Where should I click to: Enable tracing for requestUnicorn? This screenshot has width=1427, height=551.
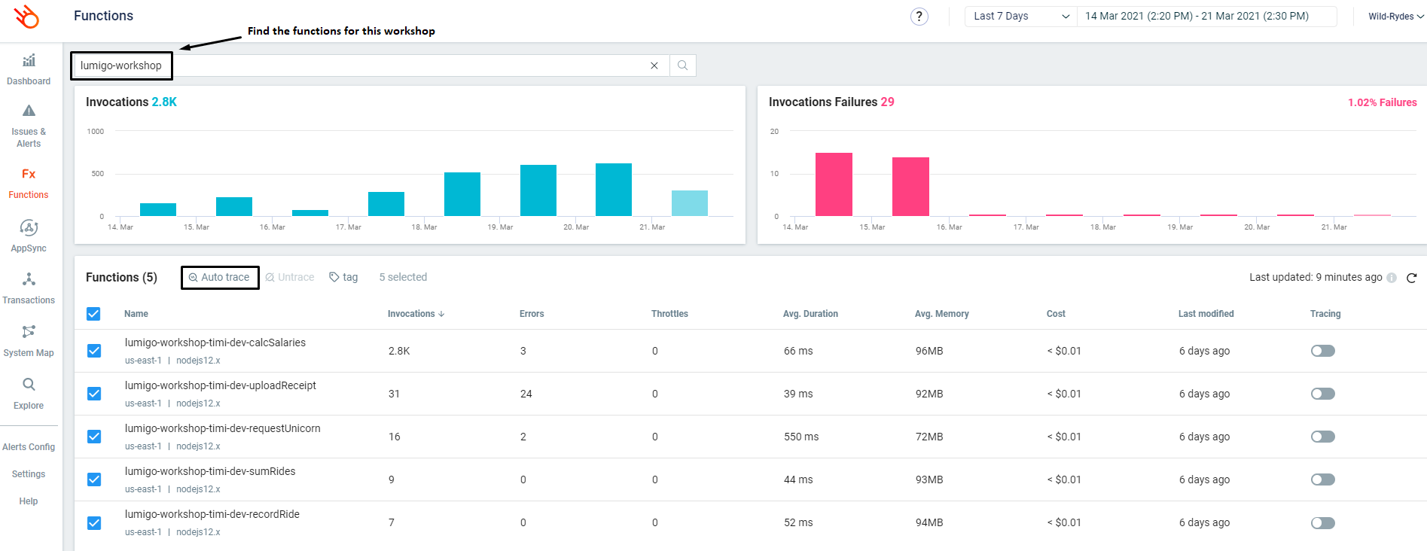click(x=1323, y=437)
